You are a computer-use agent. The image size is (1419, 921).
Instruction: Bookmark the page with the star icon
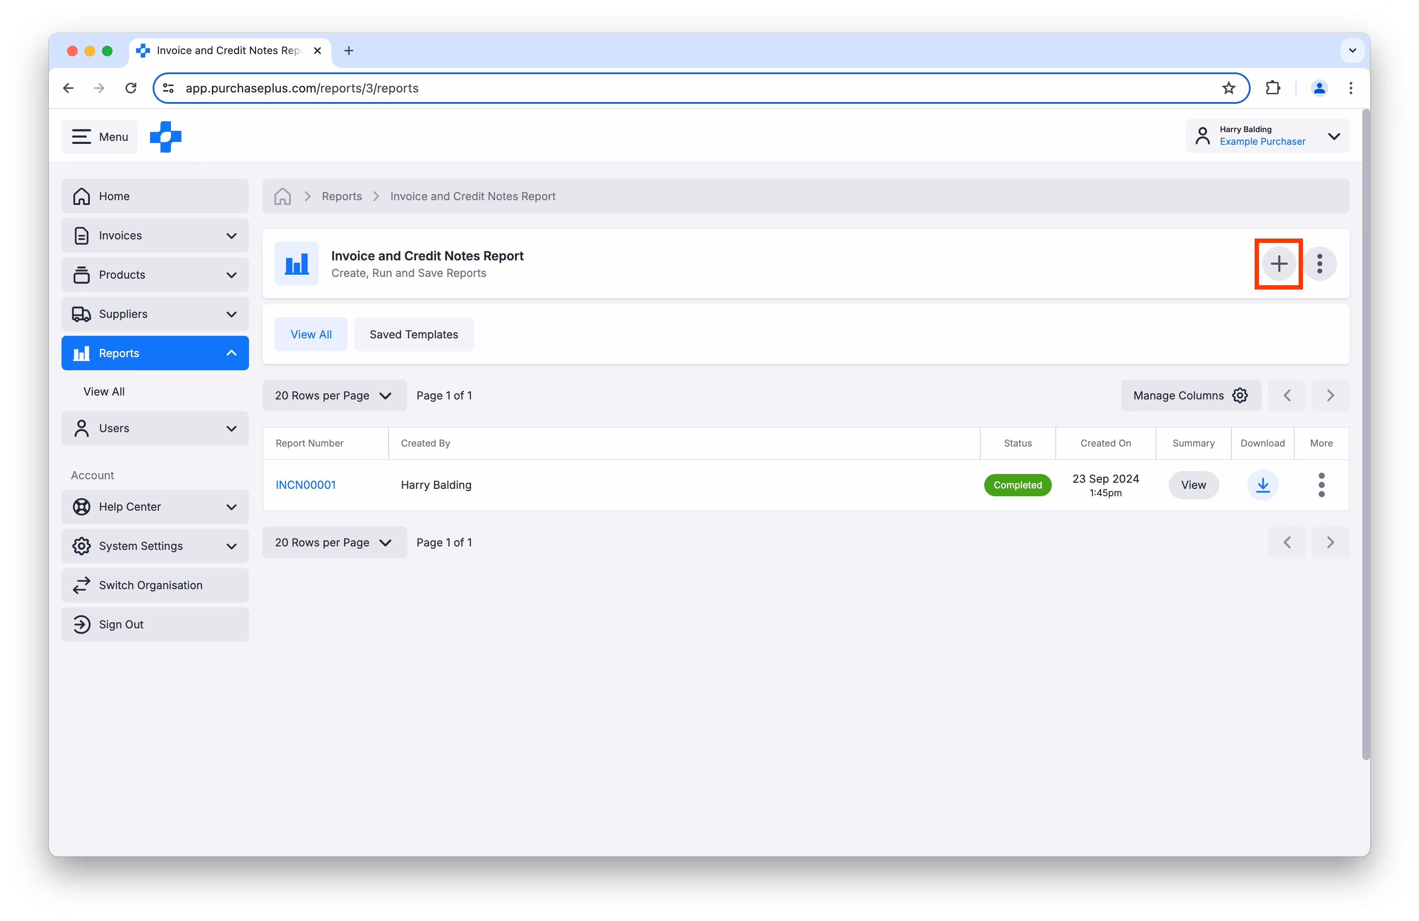1228,88
